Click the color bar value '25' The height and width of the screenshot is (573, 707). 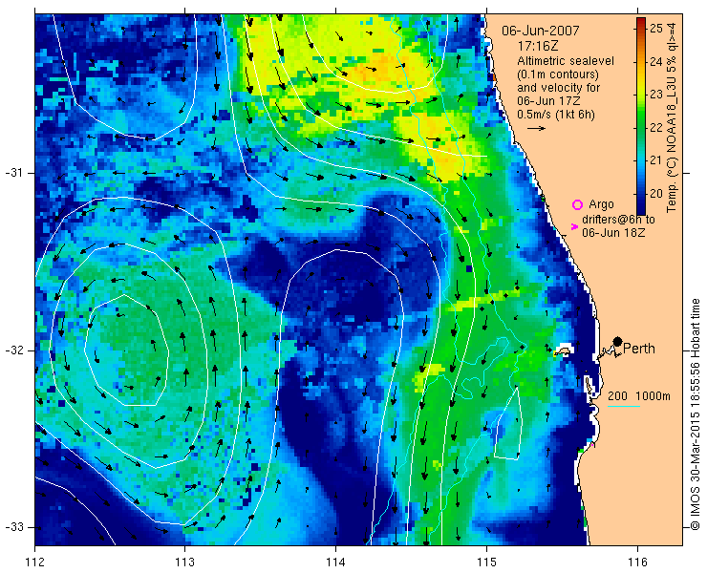coord(656,29)
